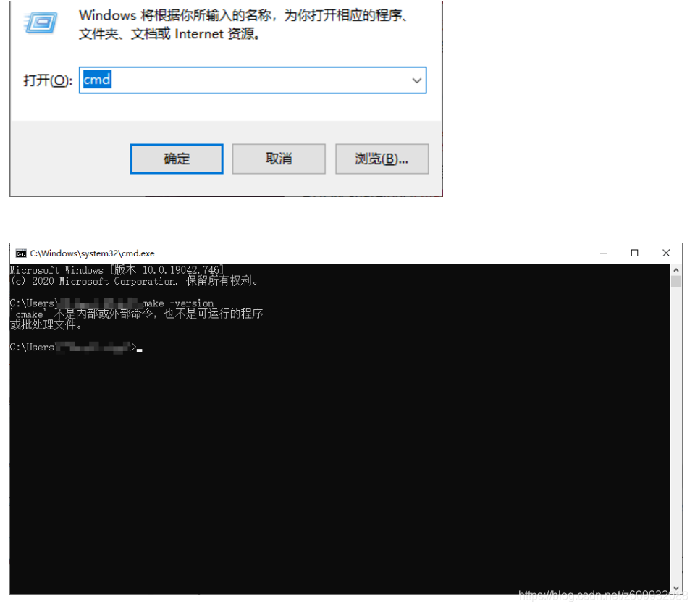Screen dimensions: 695x609
Task: Click the Run dialog description text
Action: [243, 25]
